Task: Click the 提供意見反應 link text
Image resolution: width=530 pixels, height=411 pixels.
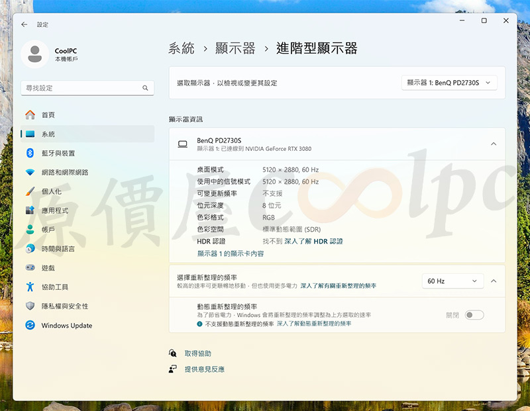Action: [205, 369]
